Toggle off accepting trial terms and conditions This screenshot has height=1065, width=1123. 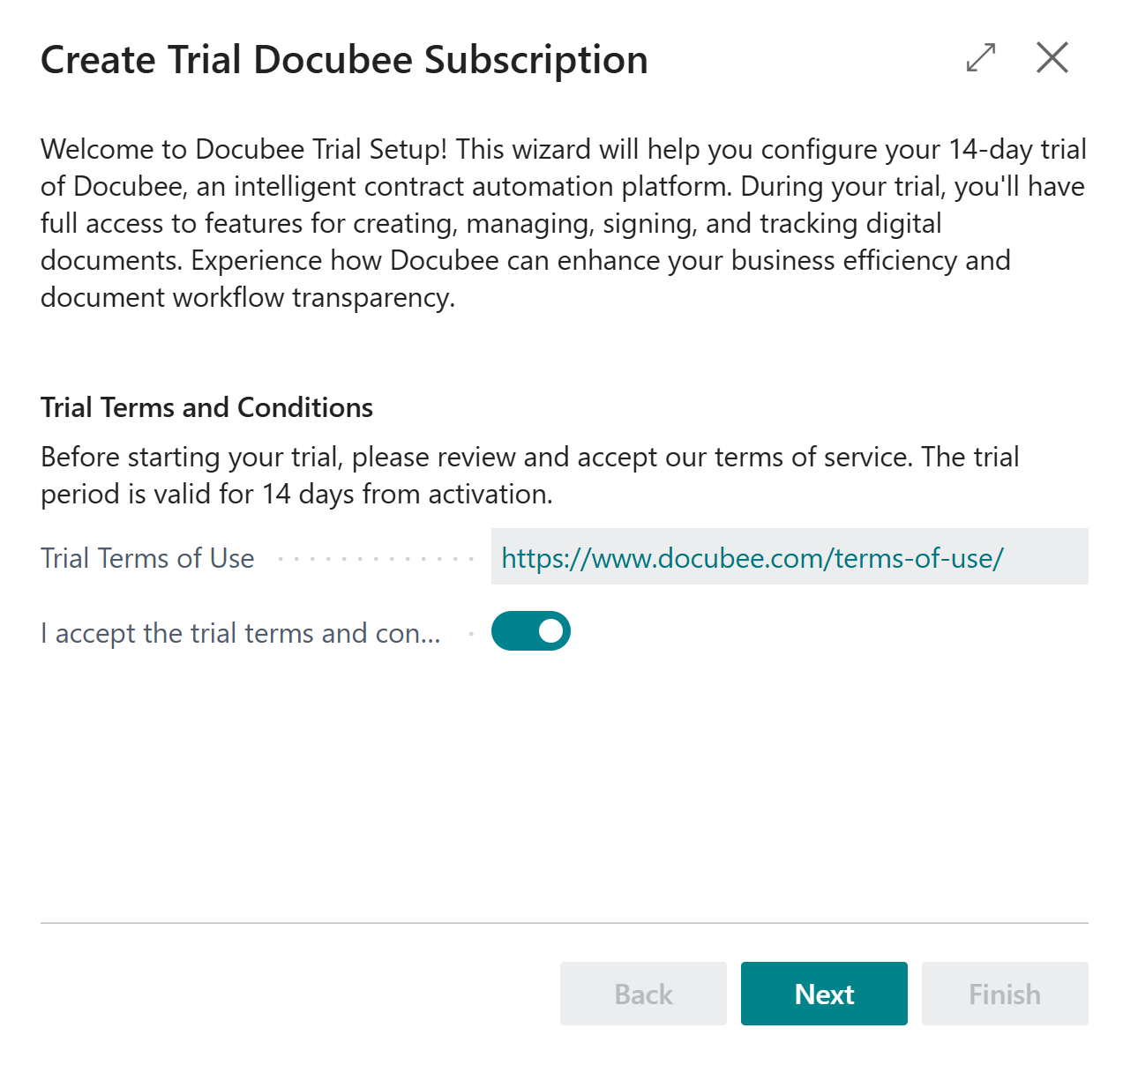(x=531, y=631)
